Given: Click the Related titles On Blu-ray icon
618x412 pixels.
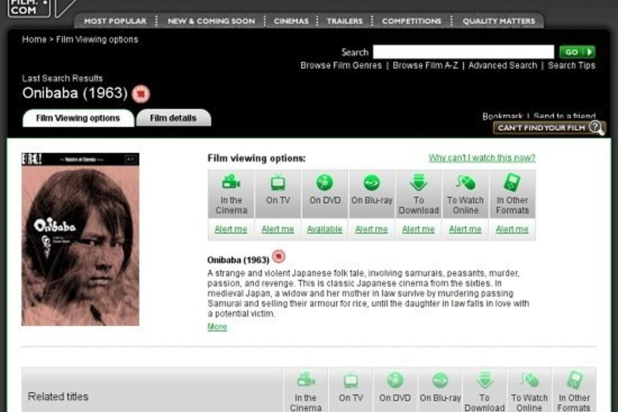Looking at the screenshot, I should tap(440, 380).
